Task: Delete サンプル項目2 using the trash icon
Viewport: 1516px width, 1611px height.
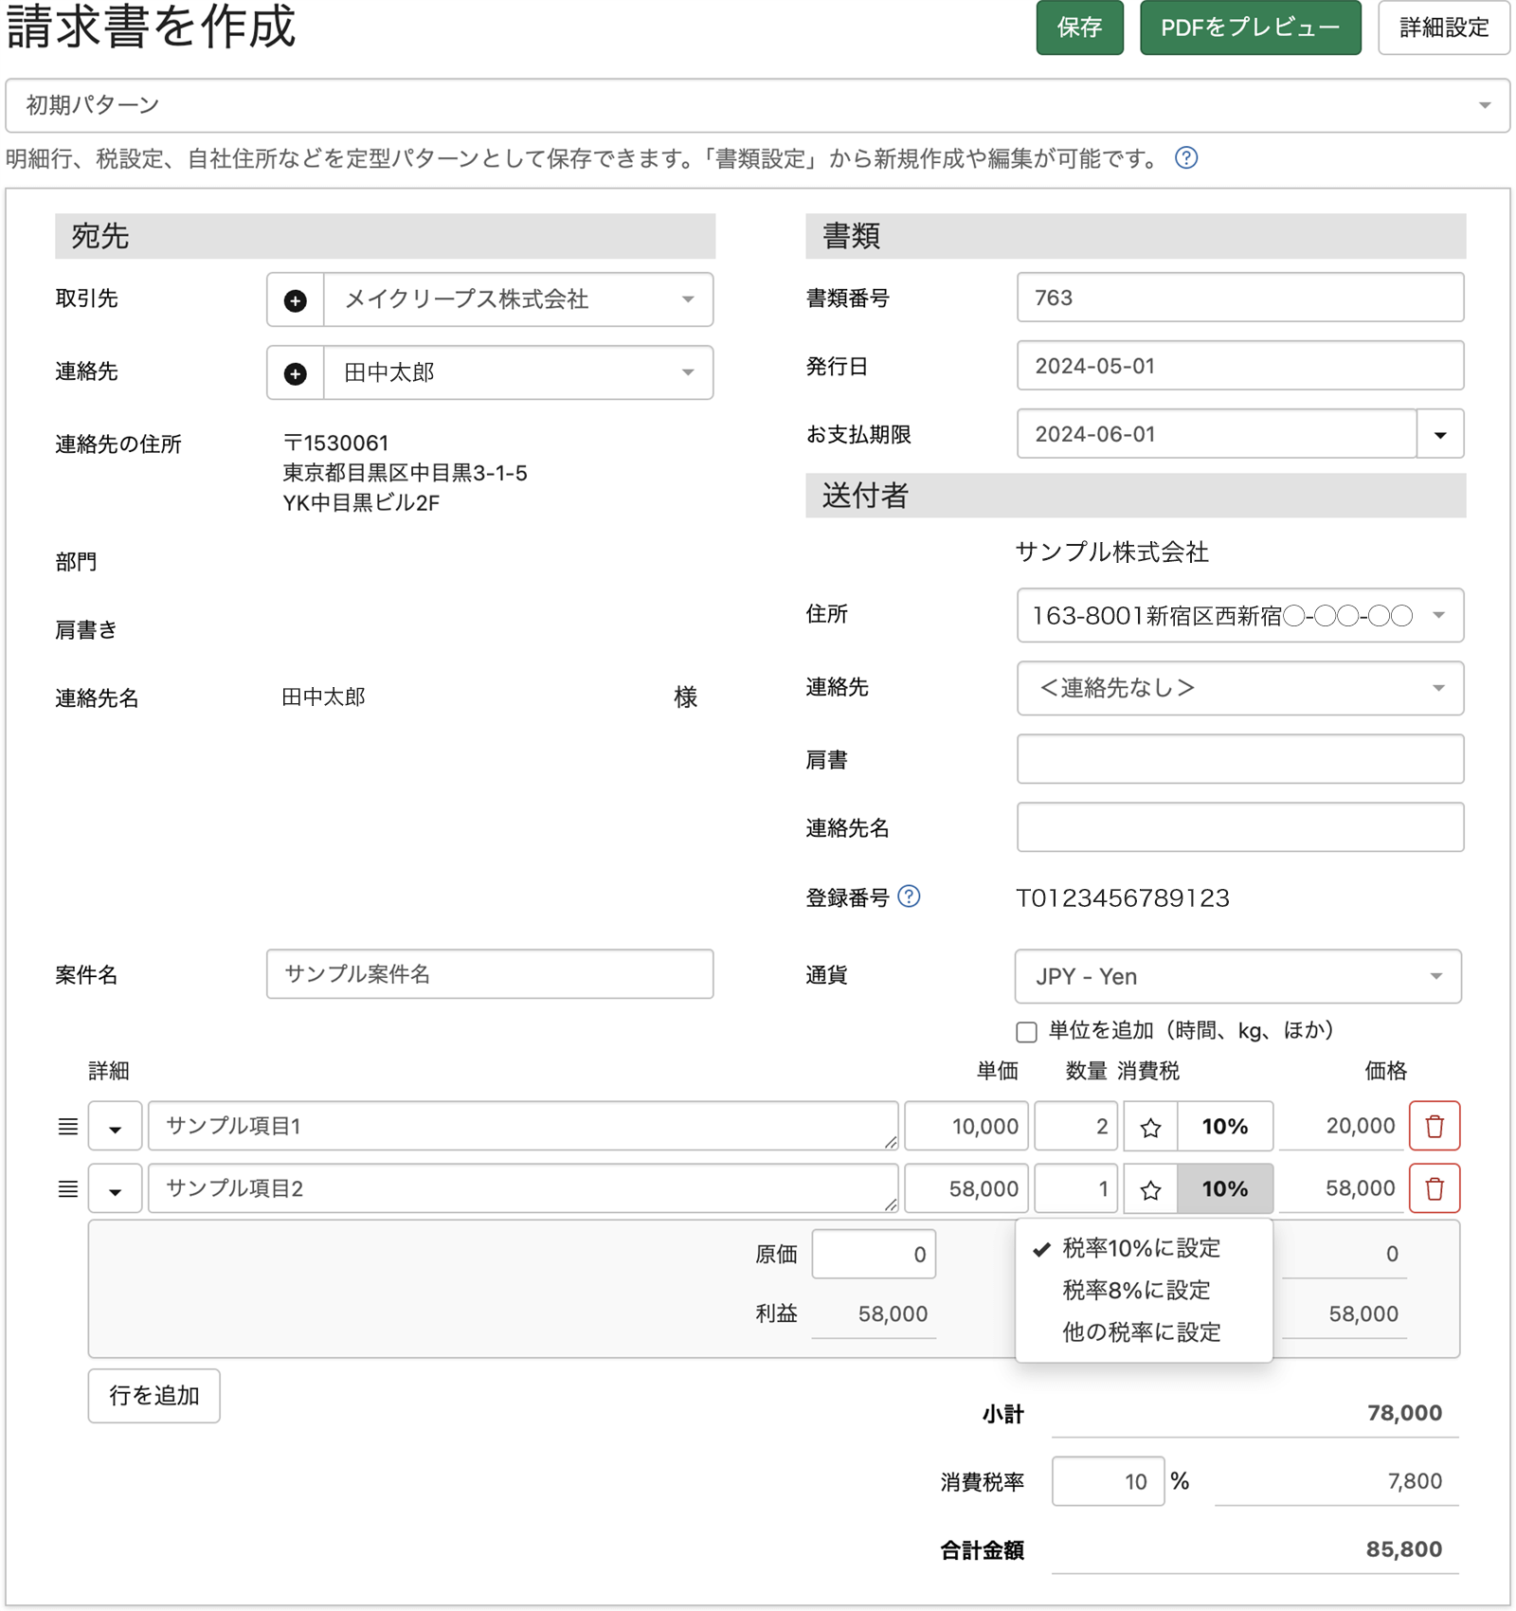Action: [x=1435, y=1188]
